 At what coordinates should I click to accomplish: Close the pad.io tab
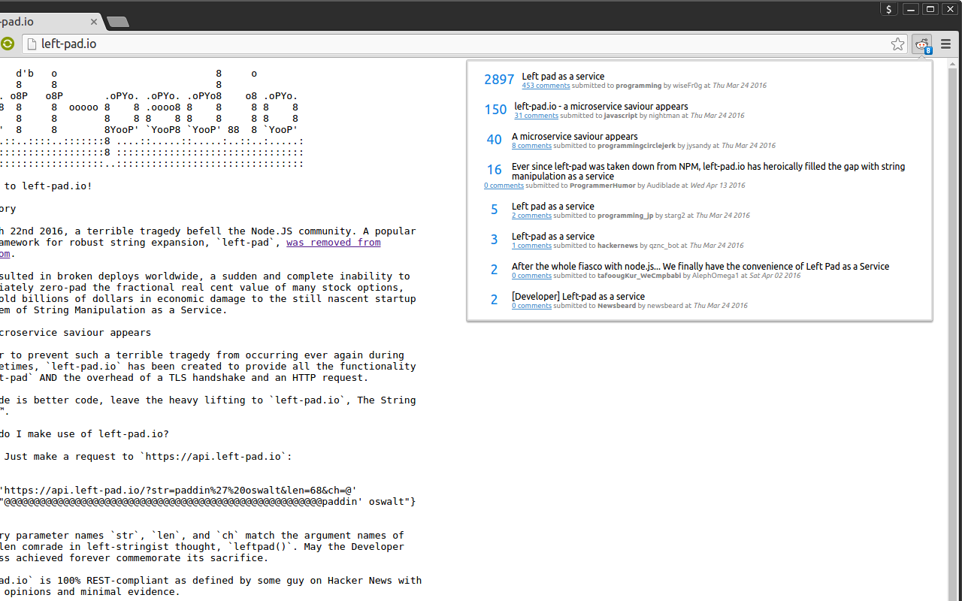(x=95, y=22)
